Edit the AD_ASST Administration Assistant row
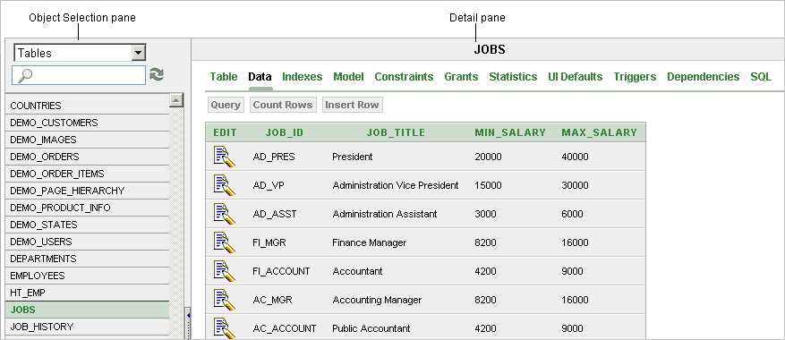785x340 pixels. [x=225, y=213]
